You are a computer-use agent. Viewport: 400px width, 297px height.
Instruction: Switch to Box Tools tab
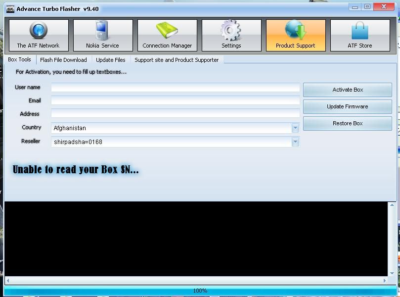20,59
